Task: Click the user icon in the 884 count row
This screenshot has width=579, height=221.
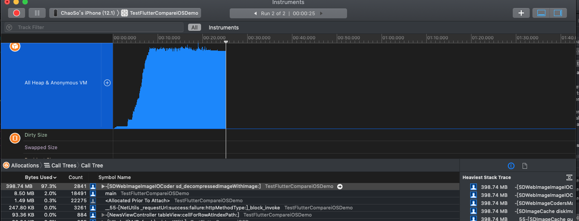Action: (93, 215)
